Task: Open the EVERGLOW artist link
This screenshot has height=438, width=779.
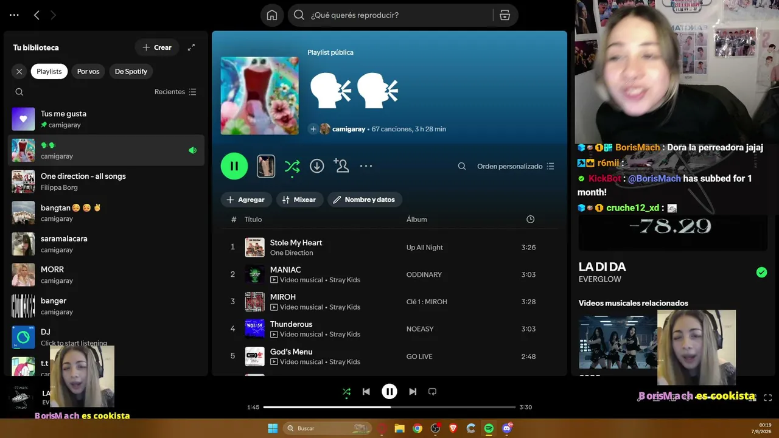Action: [600, 279]
